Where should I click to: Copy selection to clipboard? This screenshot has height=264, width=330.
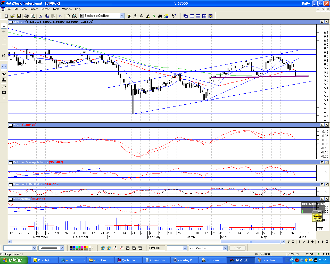pyautogui.click(x=47, y=16)
